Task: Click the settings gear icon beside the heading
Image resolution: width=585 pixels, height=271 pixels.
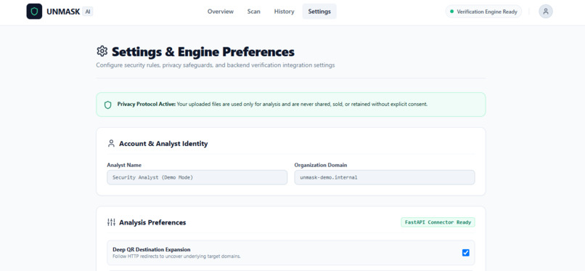Action: tap(102, 51)
